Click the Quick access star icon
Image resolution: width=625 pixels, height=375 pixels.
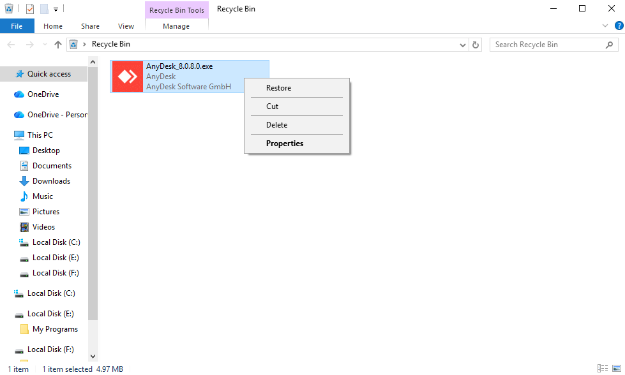click(20, 74)
